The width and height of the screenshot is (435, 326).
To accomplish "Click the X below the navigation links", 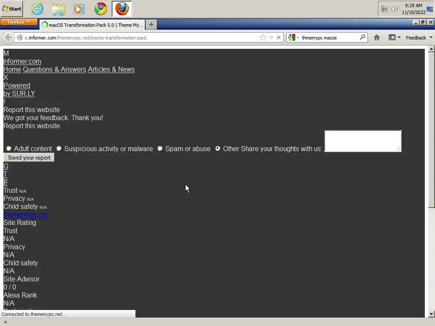I will pyautogui.click(x=6, y=77).
